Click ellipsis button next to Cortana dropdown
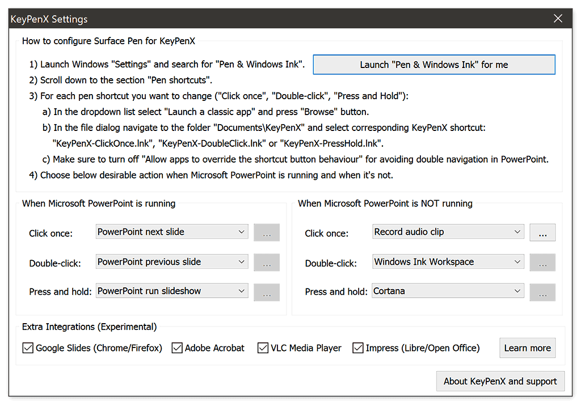This screenshot has height=407, width=581. (x=542, y=292)
